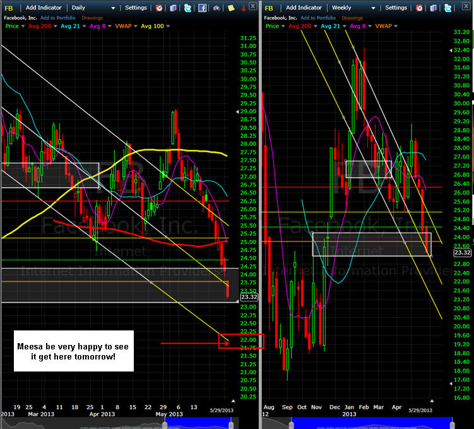474x429 pixels.
Task: Open the yellow sticky note icon
Action: 231,8
